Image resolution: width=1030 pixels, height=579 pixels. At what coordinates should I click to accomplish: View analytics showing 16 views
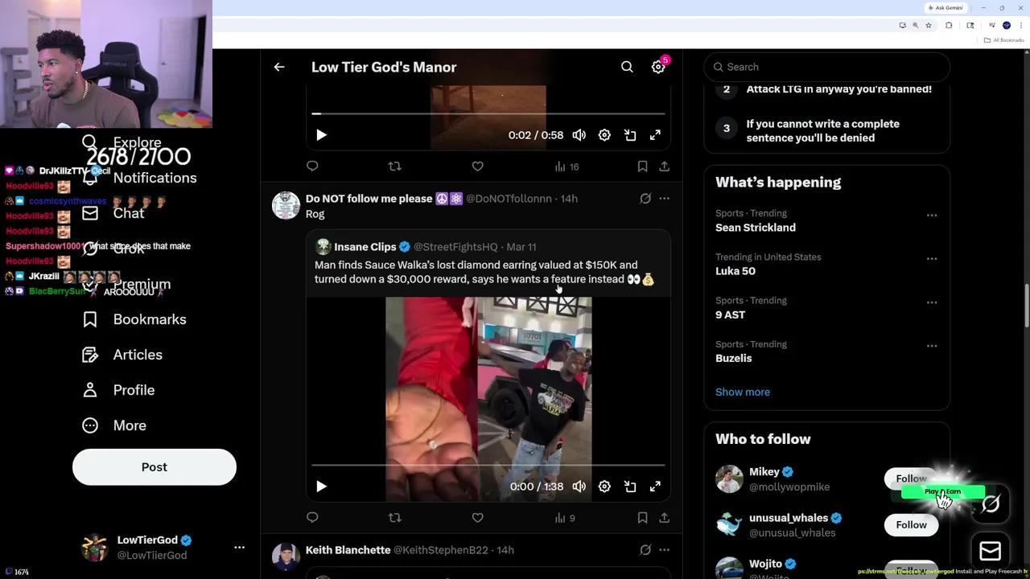(x=566, y=166)
